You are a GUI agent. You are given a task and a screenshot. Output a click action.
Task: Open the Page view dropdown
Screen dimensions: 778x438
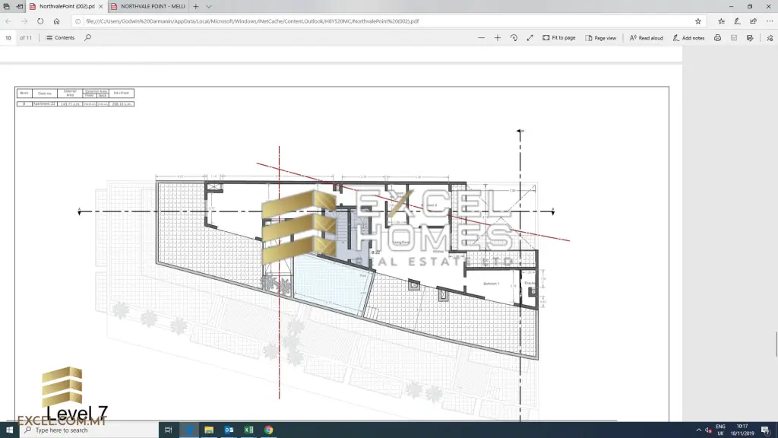coord(601,37)
